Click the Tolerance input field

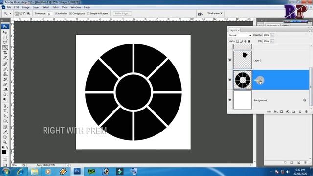pyautogui.click(x=49, y=14)
